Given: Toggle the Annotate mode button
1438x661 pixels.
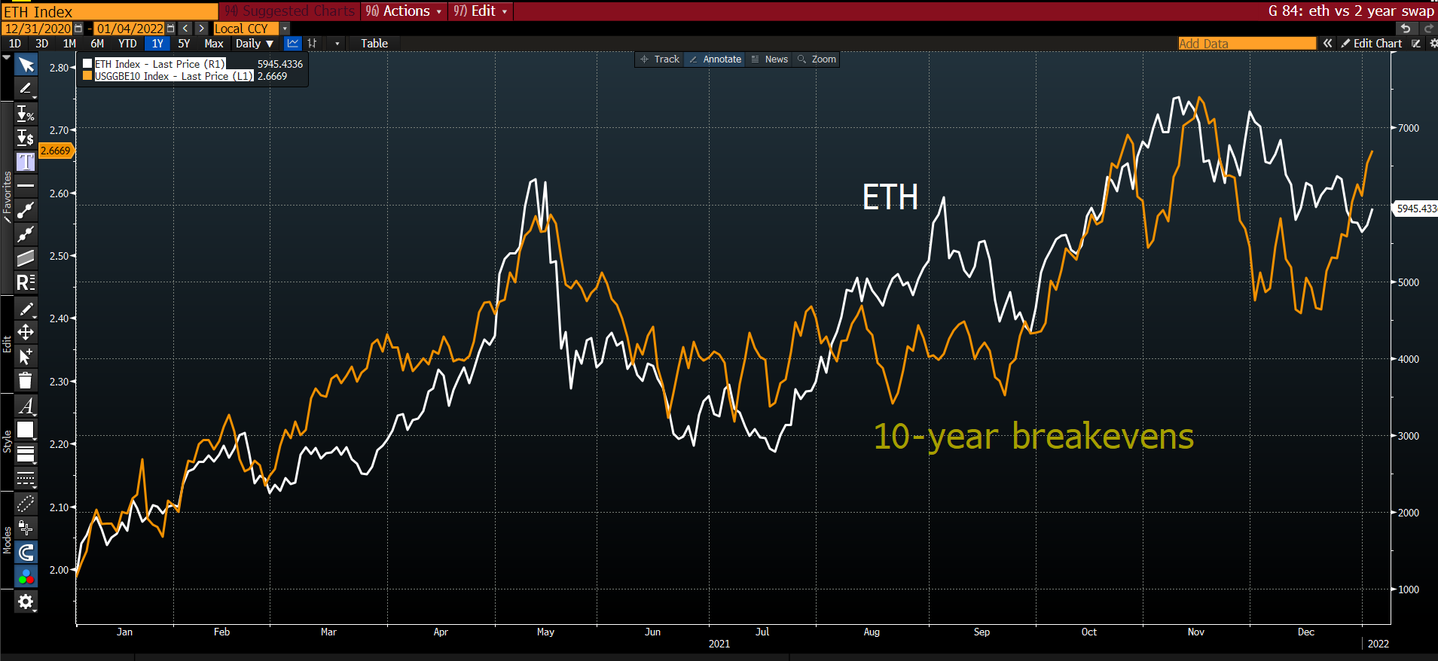Looking at the screenshot, I should [x=715, y=59].
